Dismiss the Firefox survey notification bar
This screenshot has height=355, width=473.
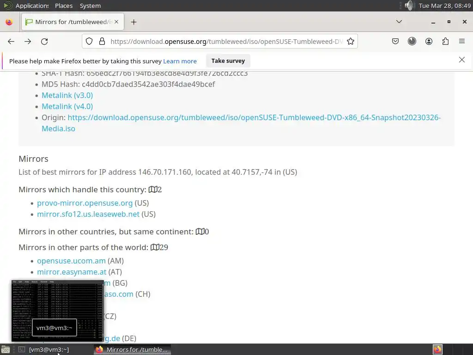(461, 60)
